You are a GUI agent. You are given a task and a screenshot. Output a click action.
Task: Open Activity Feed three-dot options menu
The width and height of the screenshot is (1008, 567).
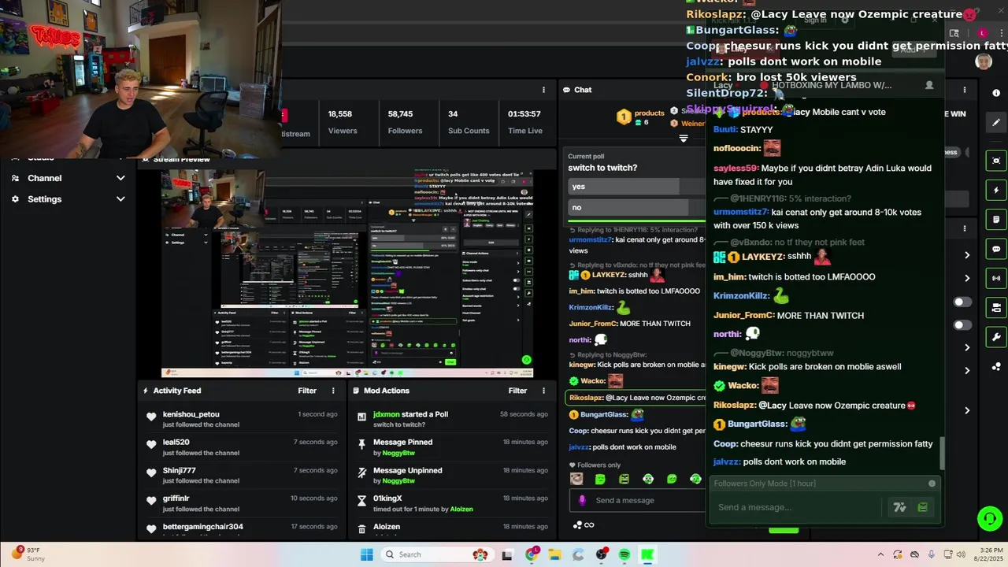333,391
